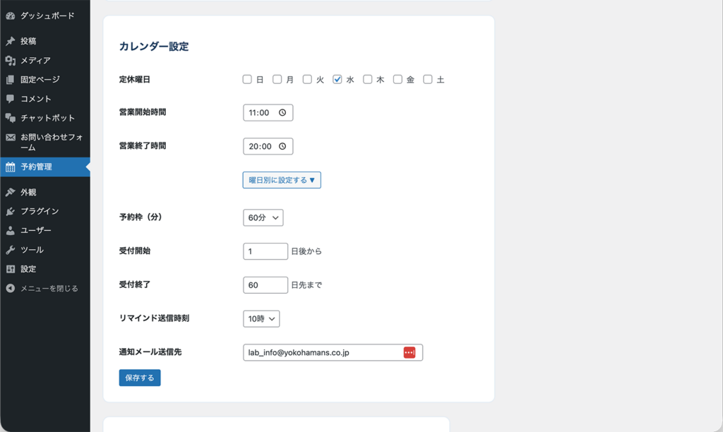Open 予約管理 in the sidebar menu
Viewport: 723px width, 432px height.
point(45,167)
